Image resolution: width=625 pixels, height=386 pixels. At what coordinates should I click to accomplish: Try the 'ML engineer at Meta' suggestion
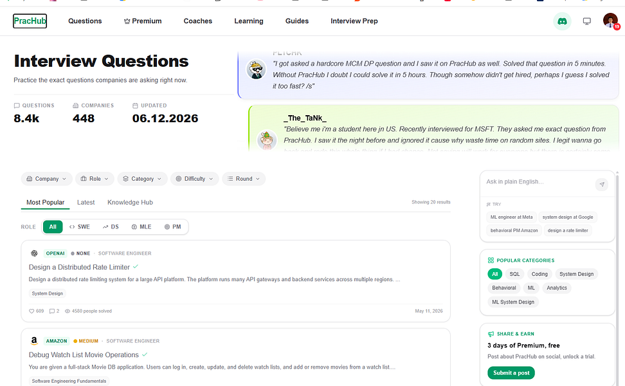(x=511, y=217)
